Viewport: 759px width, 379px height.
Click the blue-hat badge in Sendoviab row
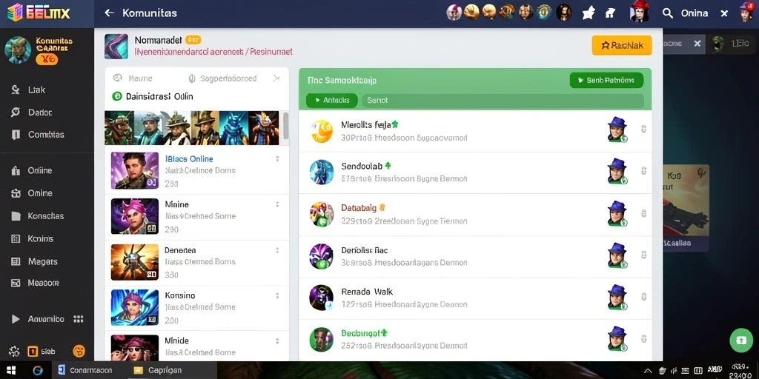pos(617,171)
